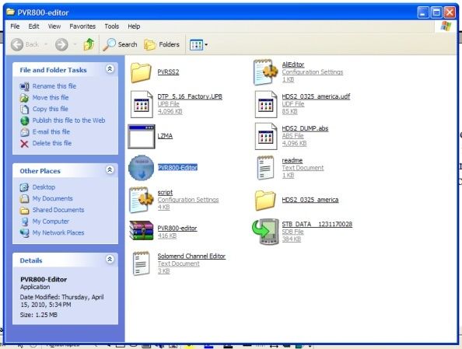
Task: Click Rename this file link
Action: 54,86
